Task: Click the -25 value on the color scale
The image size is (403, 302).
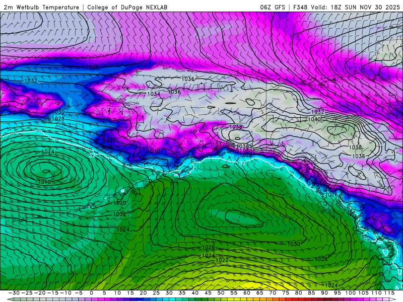Action: (x=27, y=293)
